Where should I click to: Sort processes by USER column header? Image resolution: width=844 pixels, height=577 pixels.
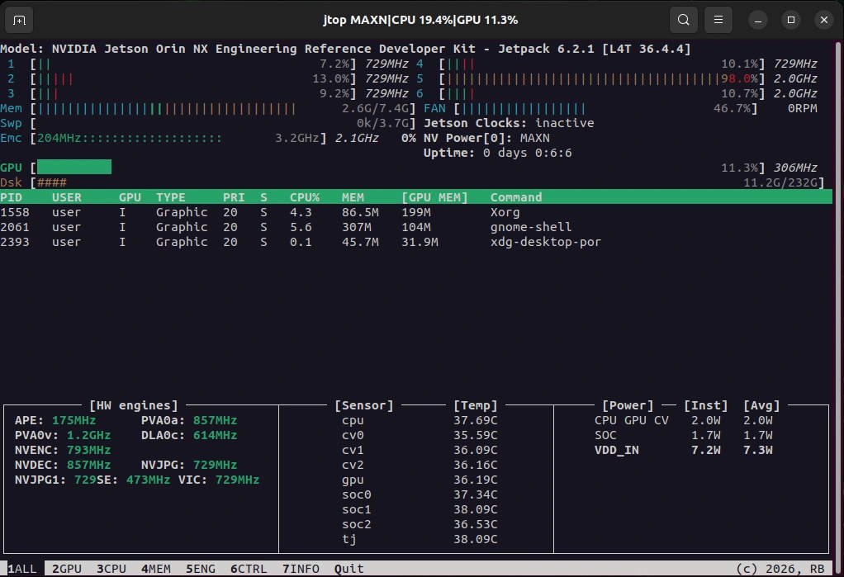point(67,197)
